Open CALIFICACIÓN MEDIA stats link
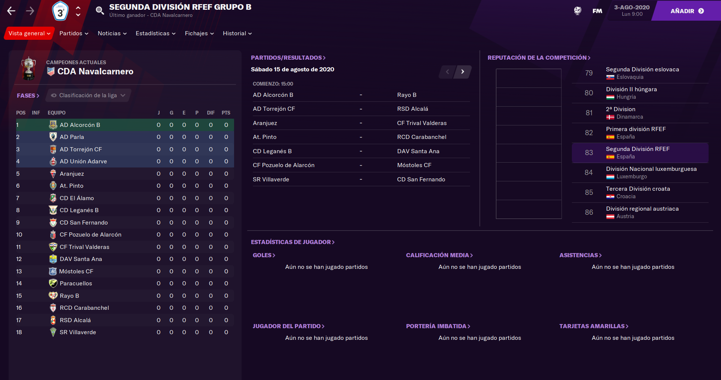Image resolution: width=721 pixels, height=380 pixels. 439,255
